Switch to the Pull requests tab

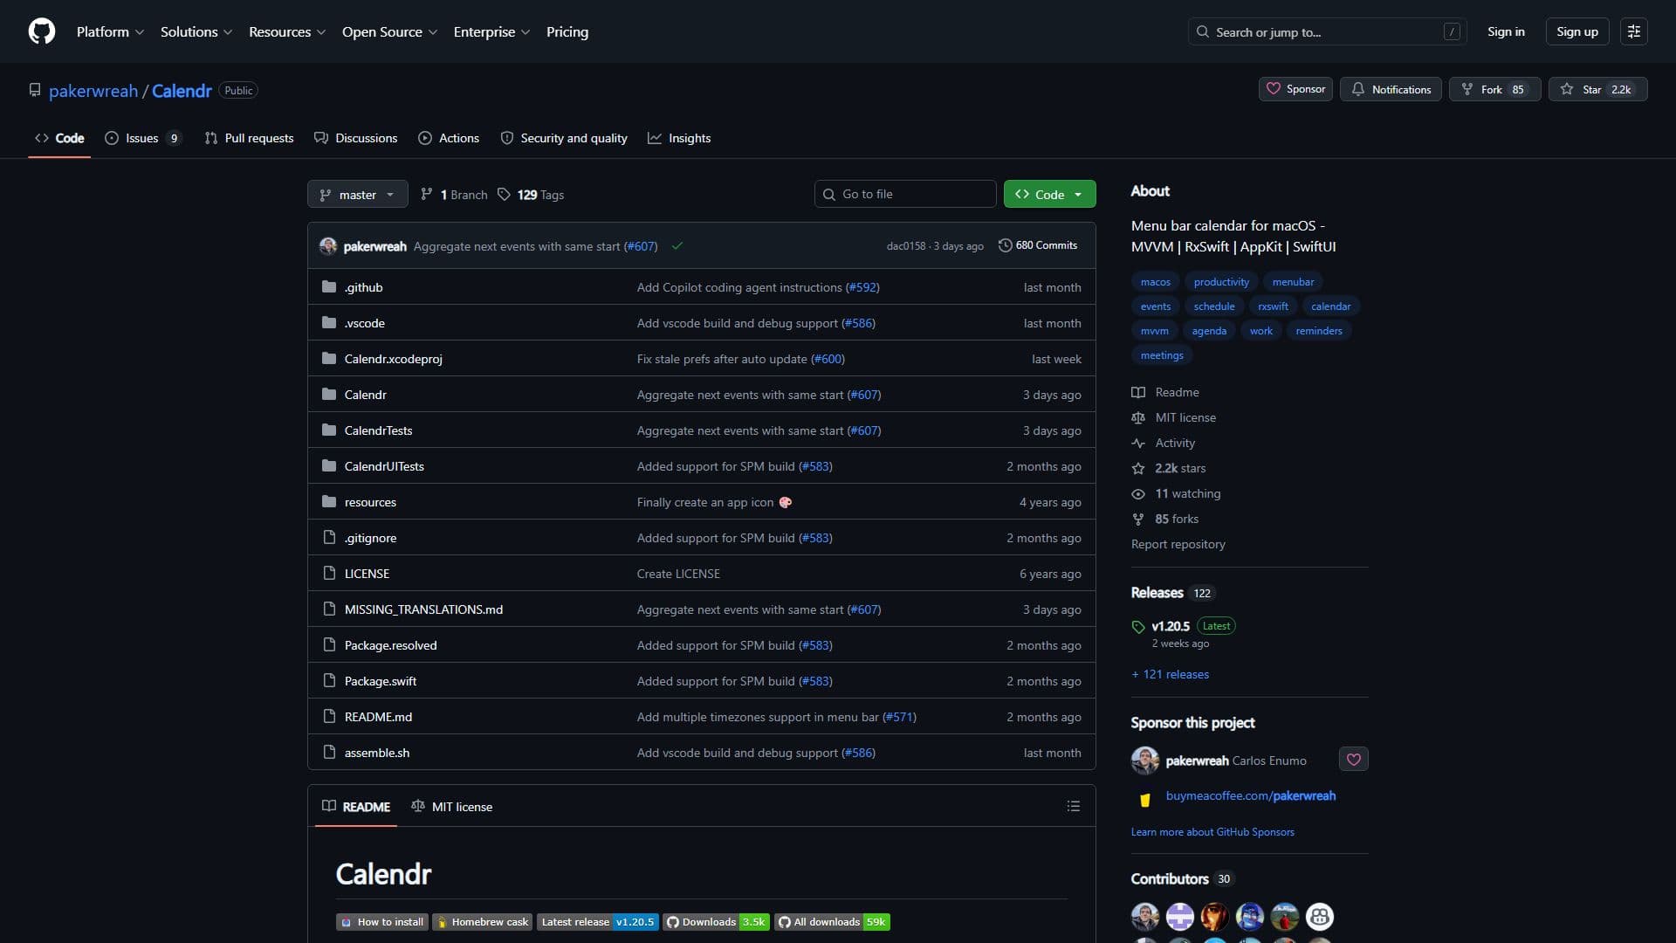point(250,138)
